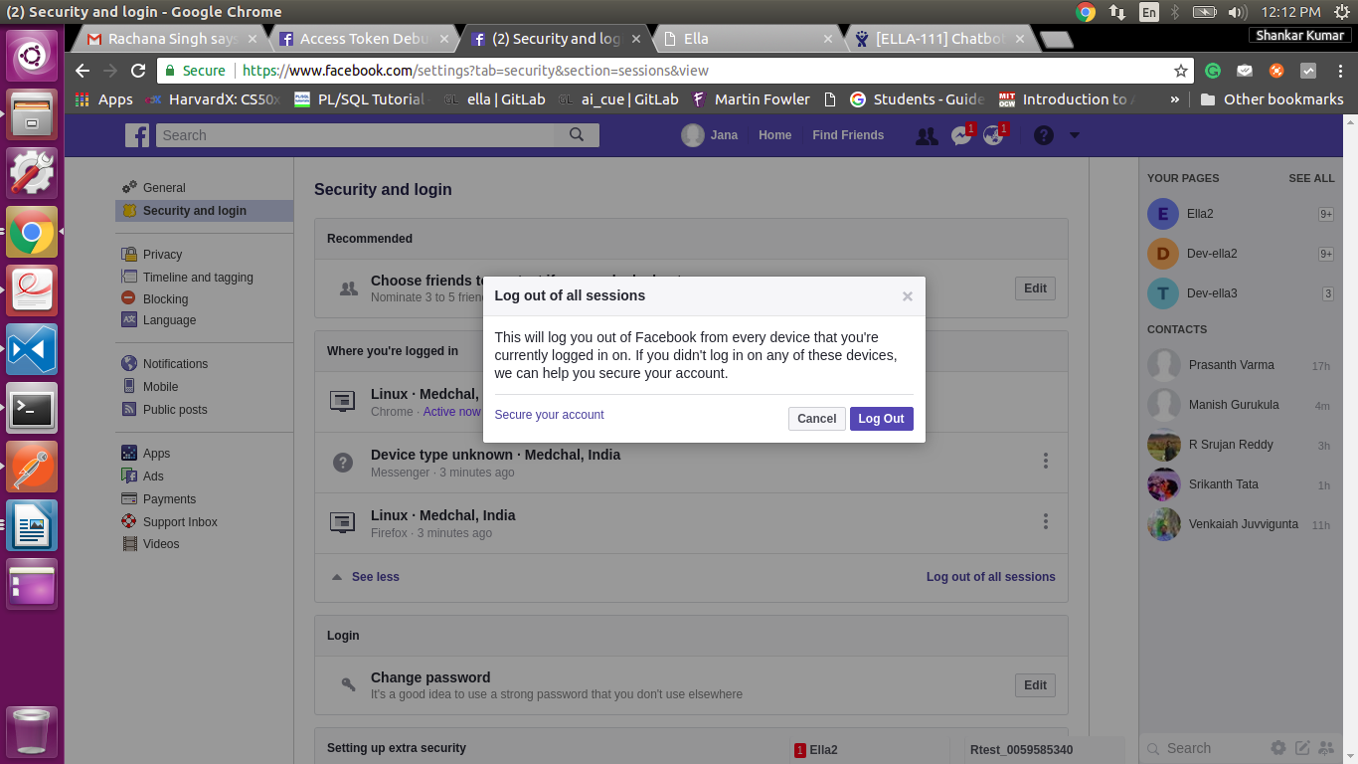The height and width of the screenshot is (764, 1358).
Task: Open Ads settings
Action: (x=153, y=477)
